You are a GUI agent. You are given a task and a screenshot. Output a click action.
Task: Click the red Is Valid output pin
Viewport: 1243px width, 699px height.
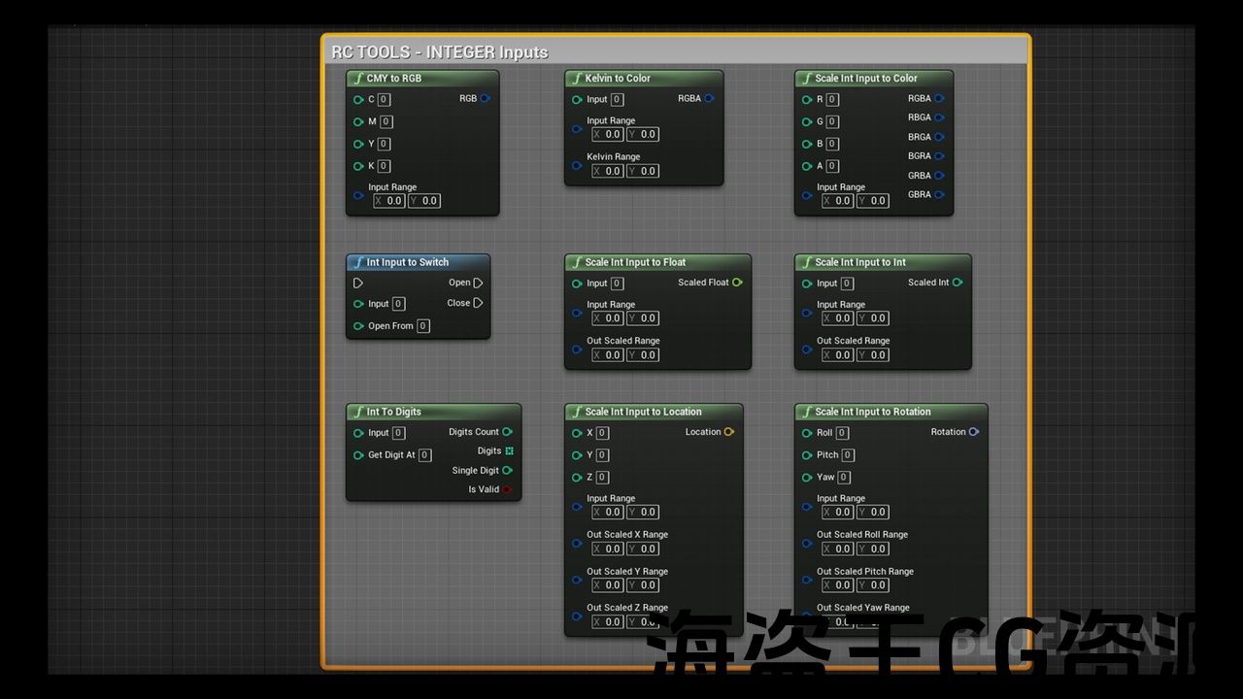[x=507, y=489]
